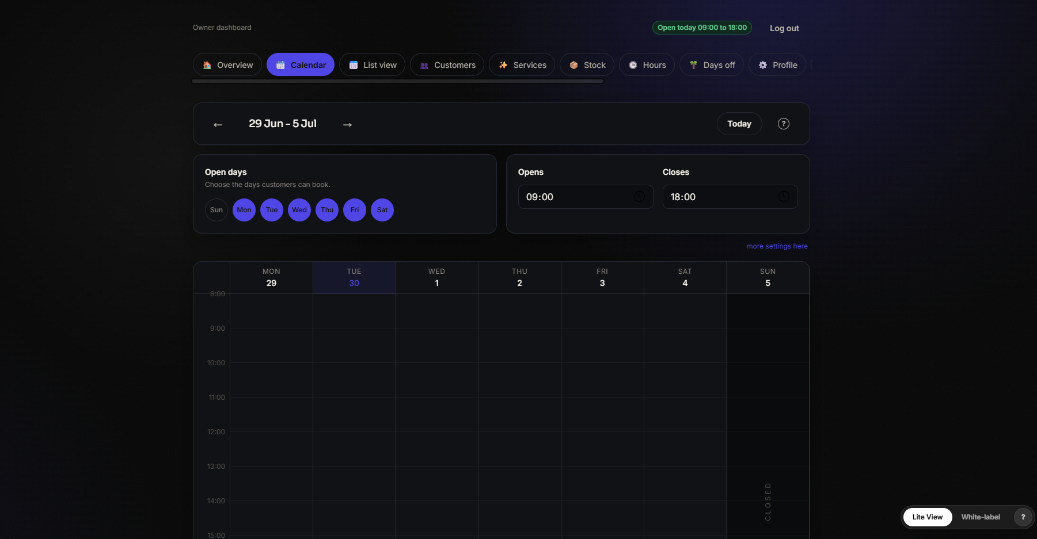Toggle Wed as an open day
The height and width of the screenshot is (539, 1037).
click(299, 210)
